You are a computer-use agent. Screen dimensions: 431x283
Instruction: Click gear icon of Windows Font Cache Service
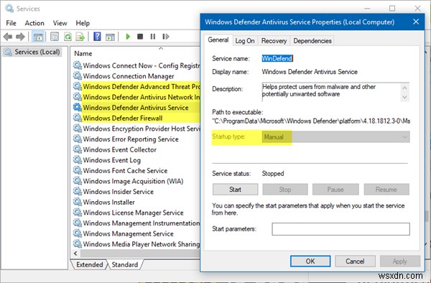coord(78,170)
